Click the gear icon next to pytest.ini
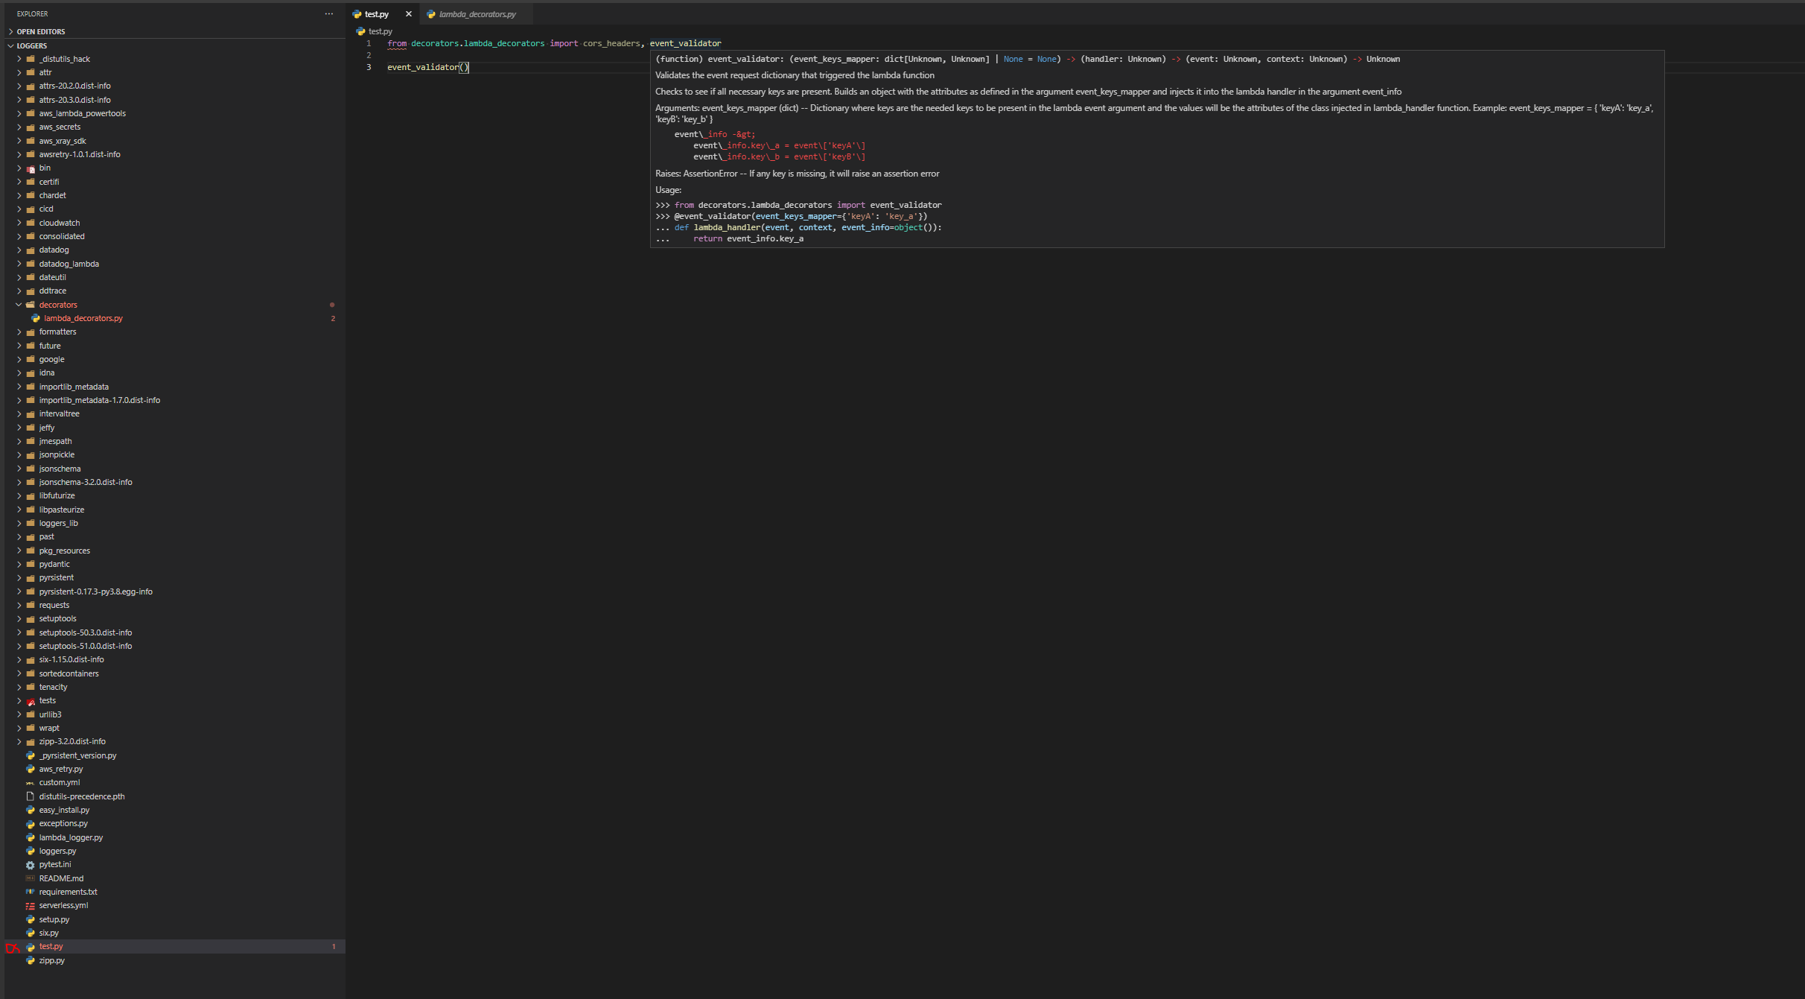Viewport: 1805px width, 999px height. click(x=30, y=864)
